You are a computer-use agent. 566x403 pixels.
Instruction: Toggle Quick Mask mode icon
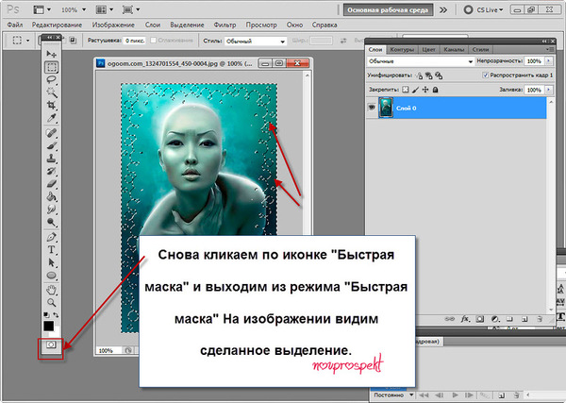(51, 344)
